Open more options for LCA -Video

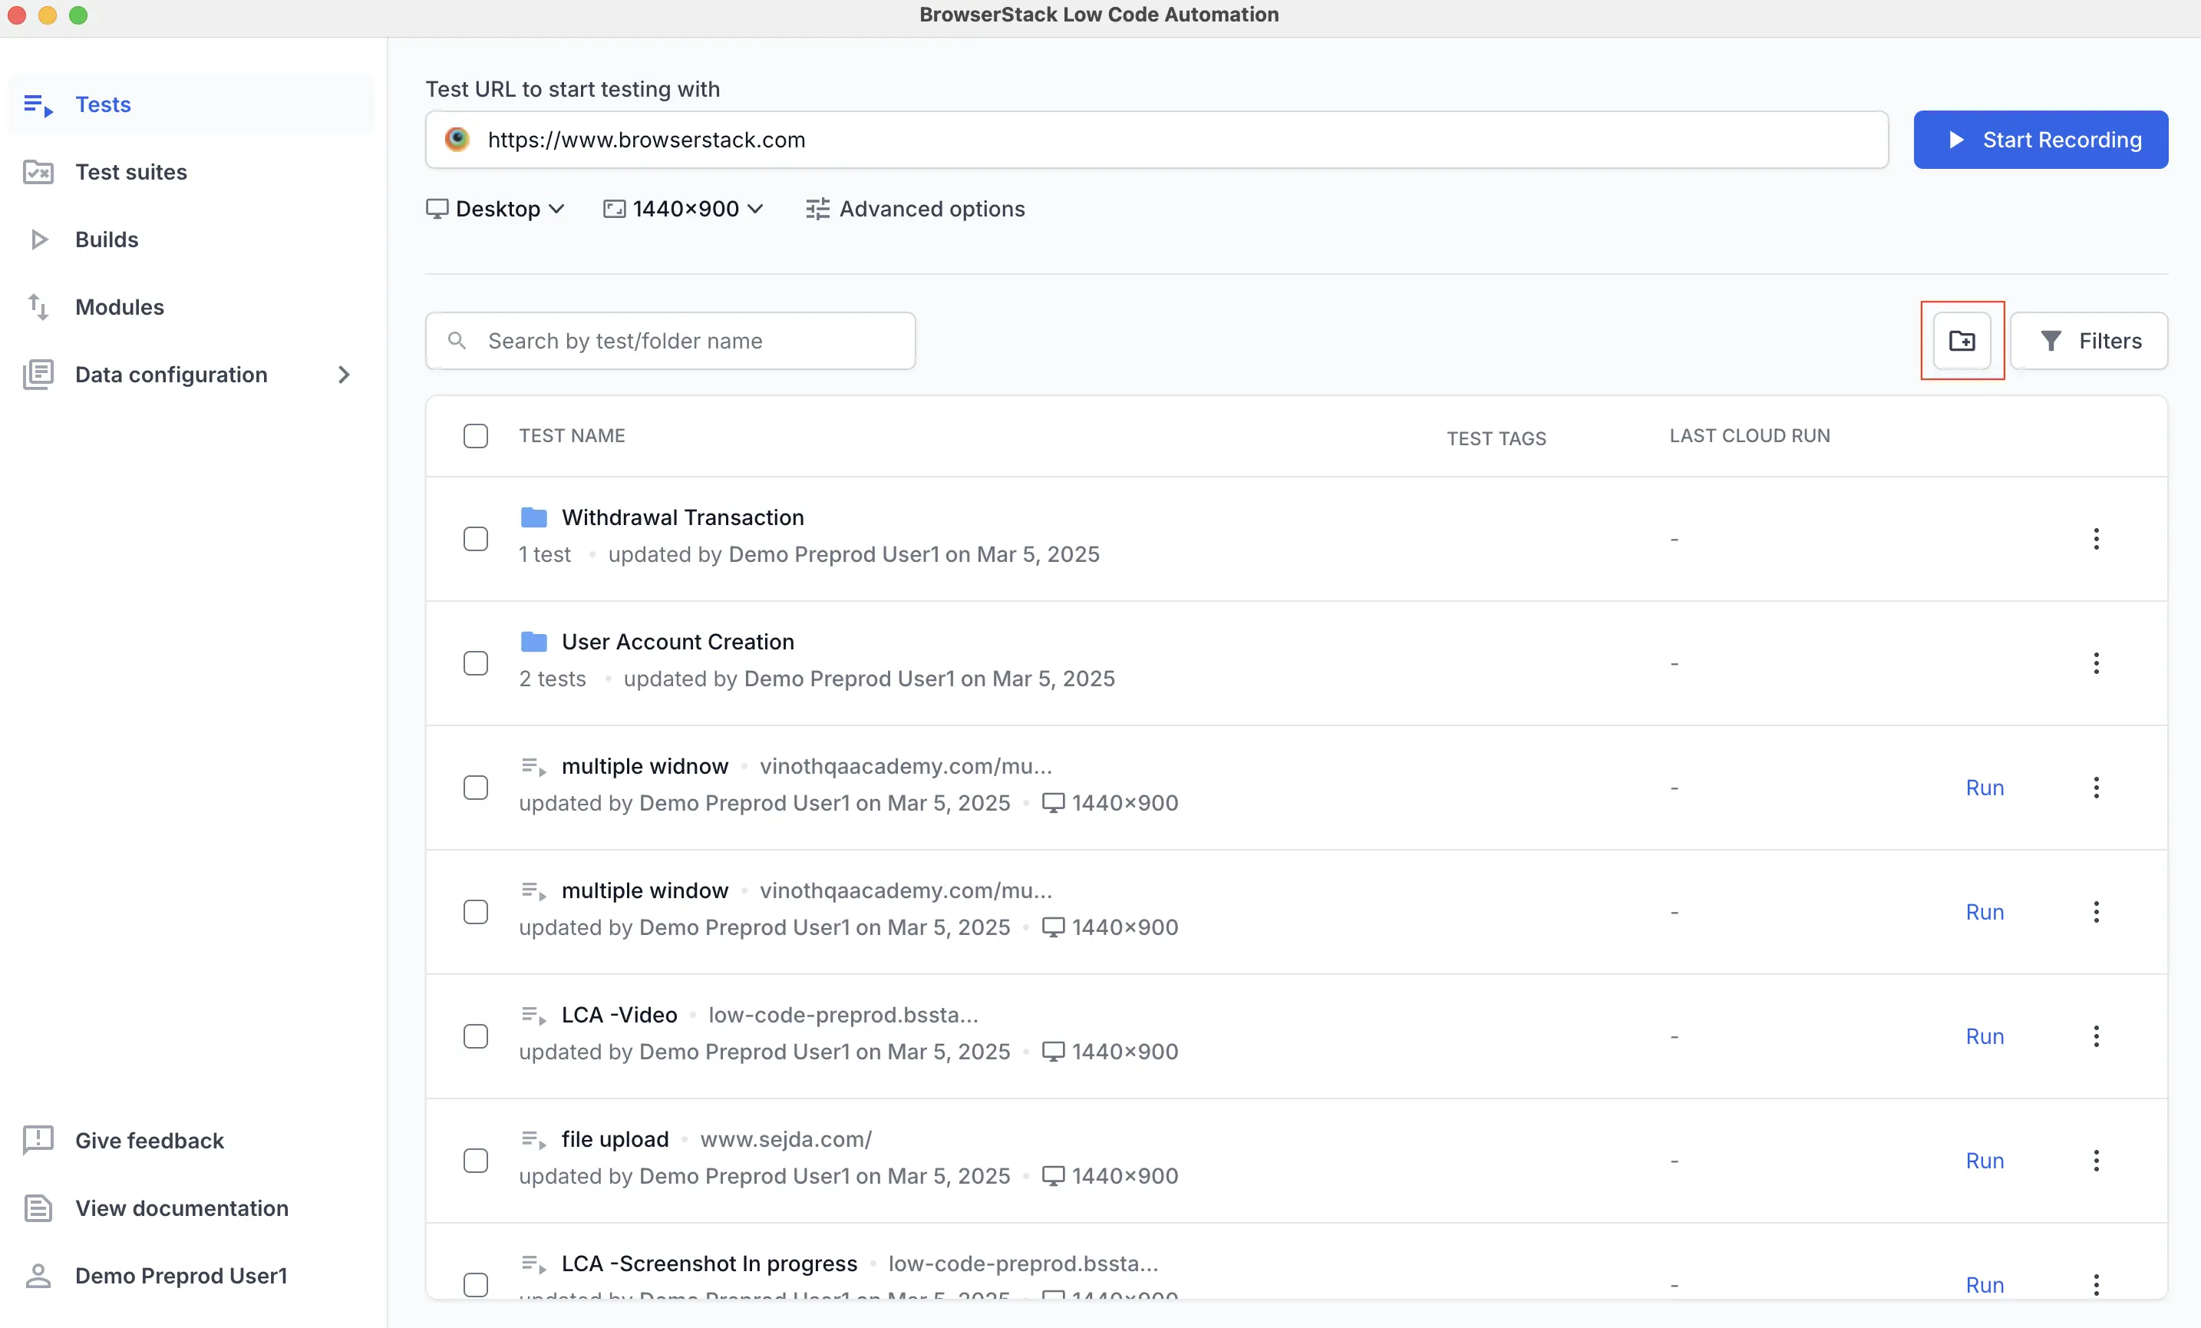[2096, 1036]
